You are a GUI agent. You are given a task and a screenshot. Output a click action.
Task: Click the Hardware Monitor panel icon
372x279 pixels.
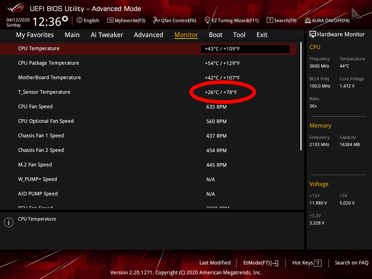313,35
